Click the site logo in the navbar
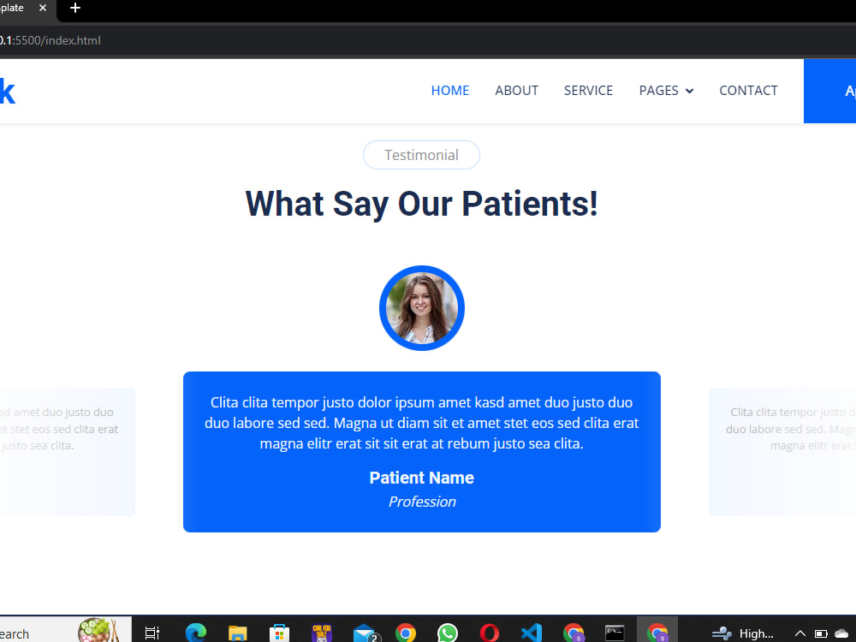This screenshot has width=856, height=642. point(8,92)
